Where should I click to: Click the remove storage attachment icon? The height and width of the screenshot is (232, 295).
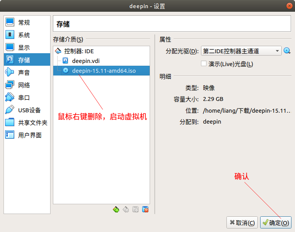145,209
